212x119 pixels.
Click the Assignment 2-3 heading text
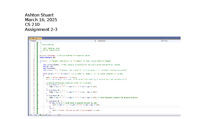(41, 29)
